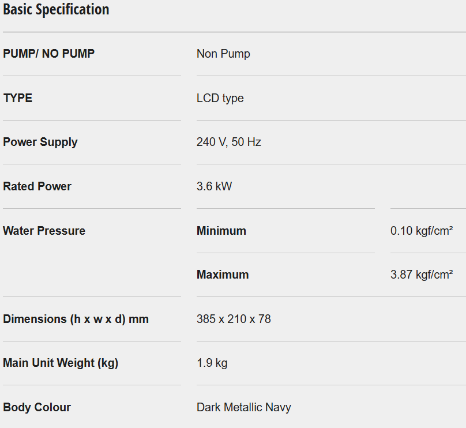Viewport: 466px width, 428px height.
Task: Select the LCD type value text
Action: tap(220, 98)
